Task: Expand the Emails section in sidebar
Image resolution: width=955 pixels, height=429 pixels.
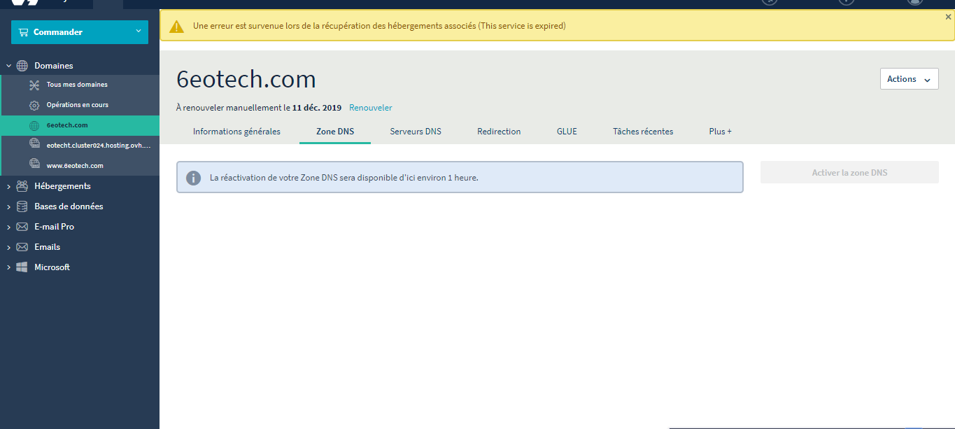Action: point(8,247)
